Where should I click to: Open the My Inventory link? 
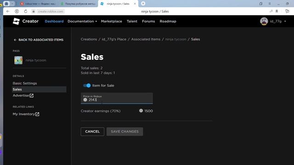pos(23,114)
